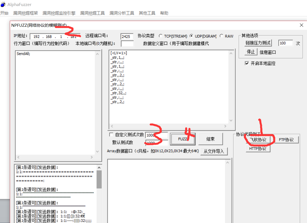Load the FTP协议 example

pyautogui.click(x=286, y=139)
